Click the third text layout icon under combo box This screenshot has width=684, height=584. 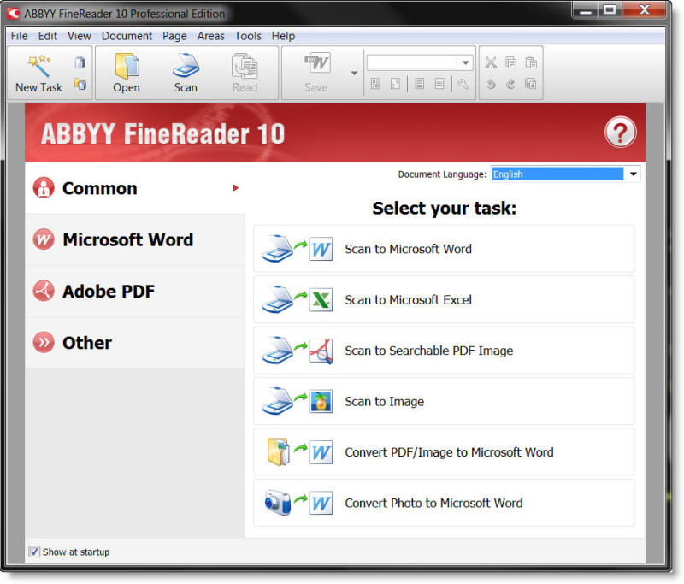pyautogui.click(x=419, y=84)
